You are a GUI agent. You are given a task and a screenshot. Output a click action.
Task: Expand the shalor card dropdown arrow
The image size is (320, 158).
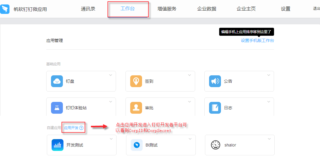click(x=269, y=139)
